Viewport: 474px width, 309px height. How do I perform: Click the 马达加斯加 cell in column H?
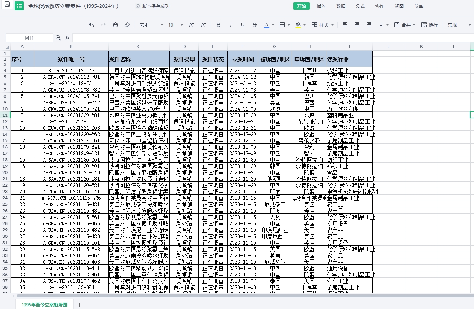[309, 121]
